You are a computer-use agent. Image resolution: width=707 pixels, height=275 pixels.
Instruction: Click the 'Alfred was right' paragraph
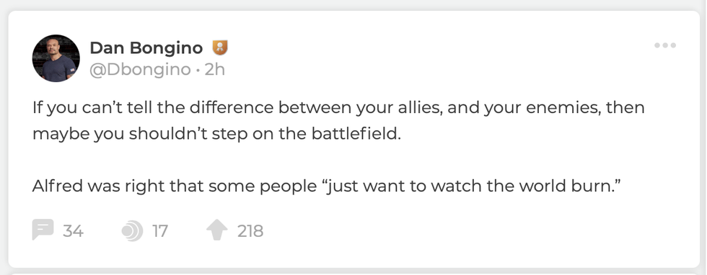(325, 186)
